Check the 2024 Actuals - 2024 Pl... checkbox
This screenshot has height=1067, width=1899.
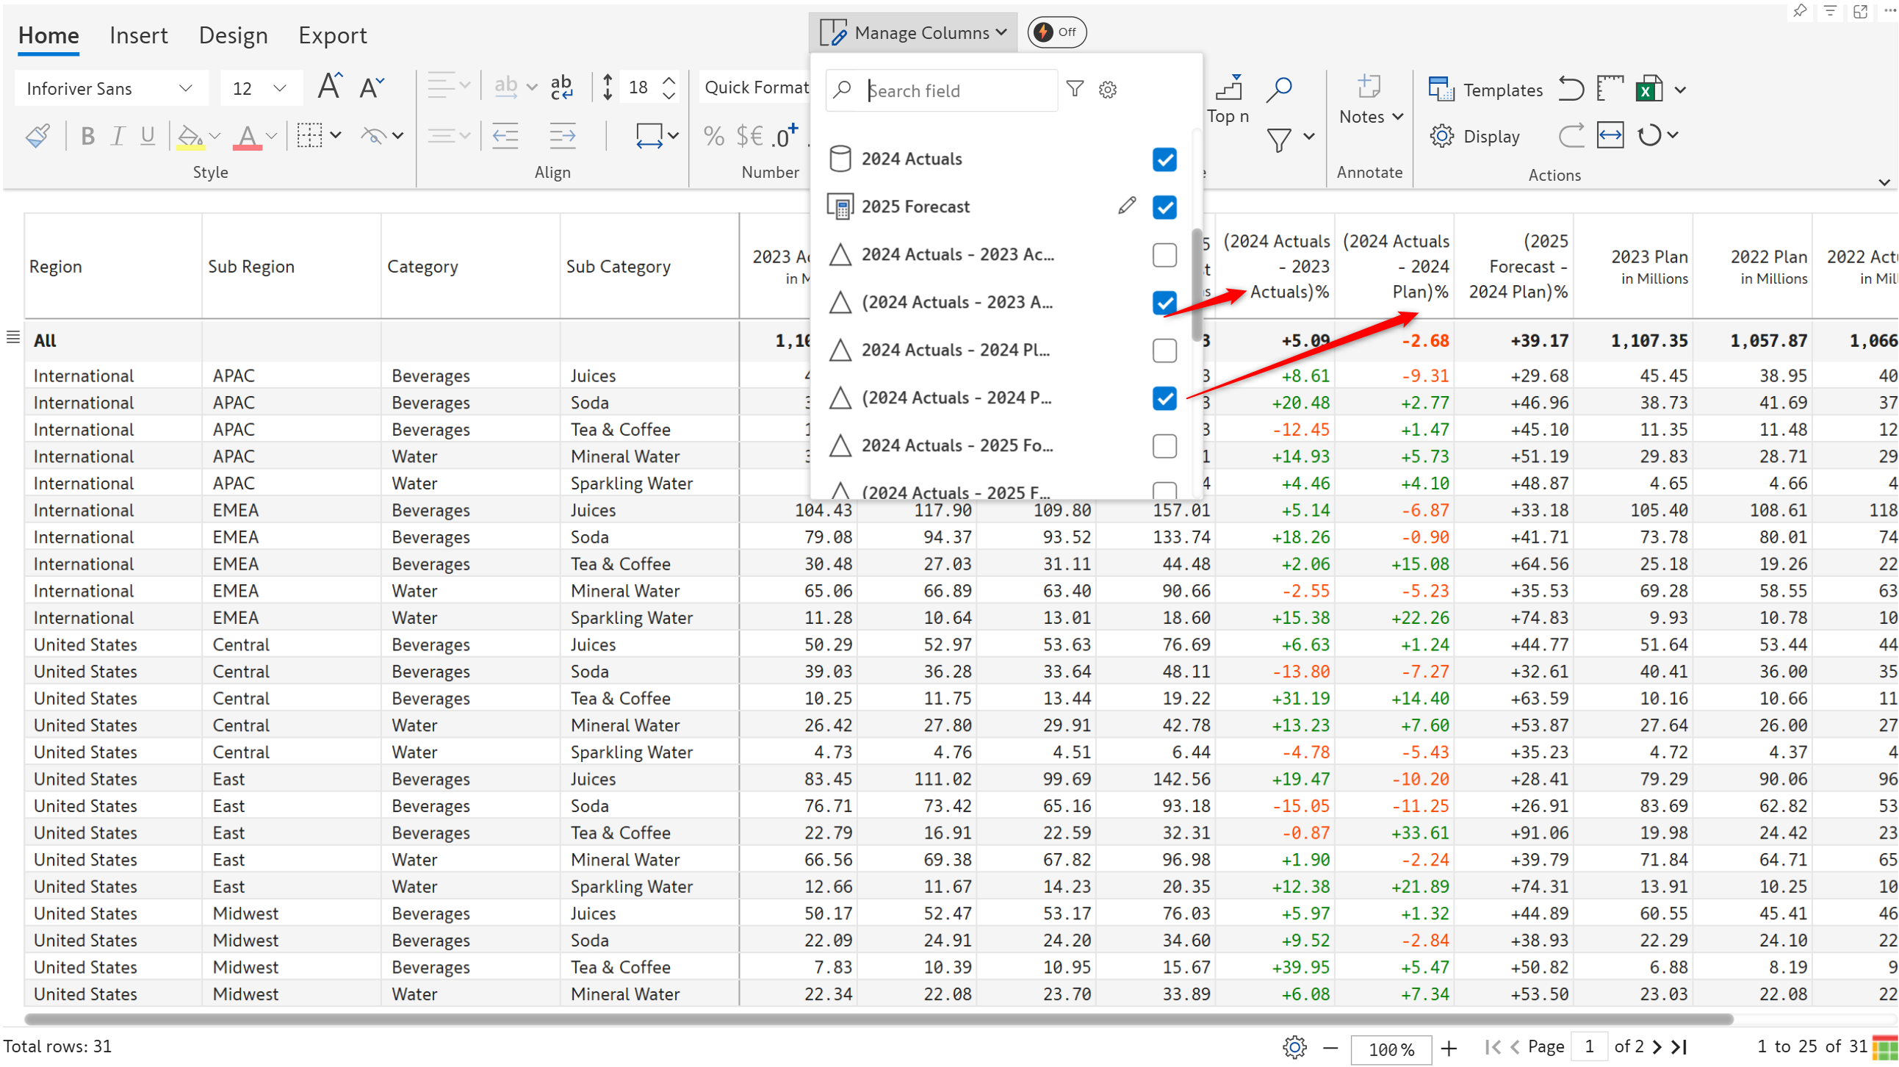tap(1164, 351)
